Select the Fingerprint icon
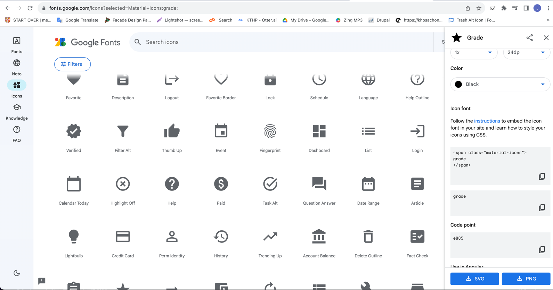 pyautogui.click(x=270, y=132)
